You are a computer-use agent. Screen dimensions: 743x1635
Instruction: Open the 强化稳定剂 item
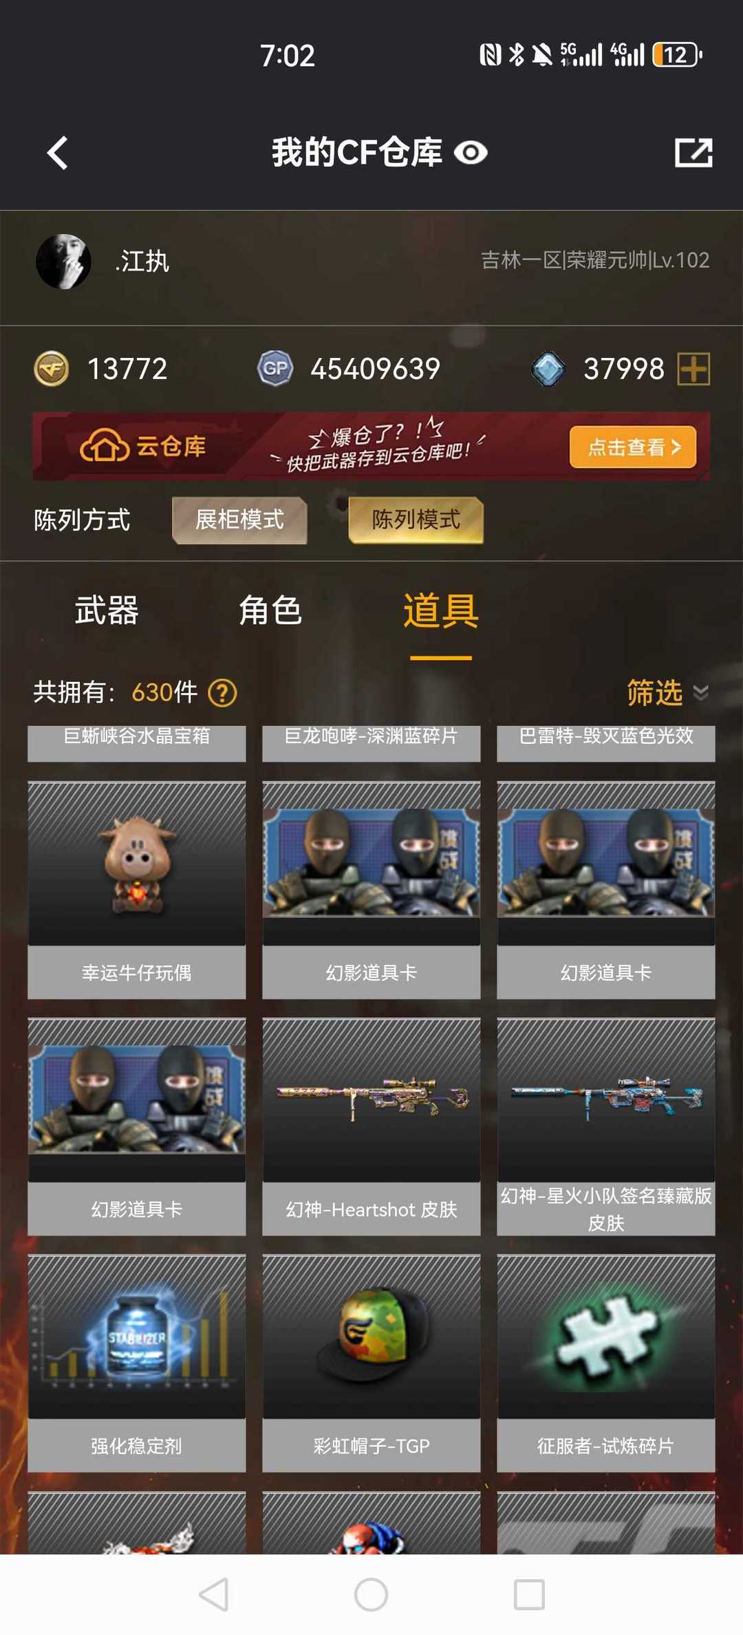(137, 1363)
